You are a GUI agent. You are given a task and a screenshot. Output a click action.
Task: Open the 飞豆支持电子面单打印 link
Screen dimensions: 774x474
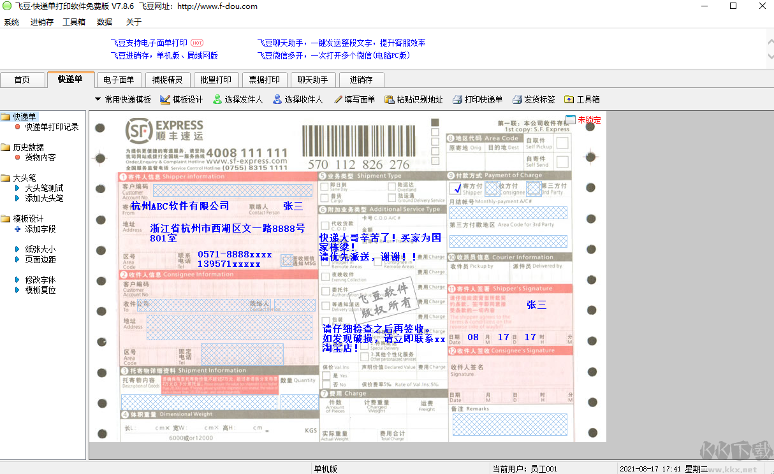click(x=149, y=43)
